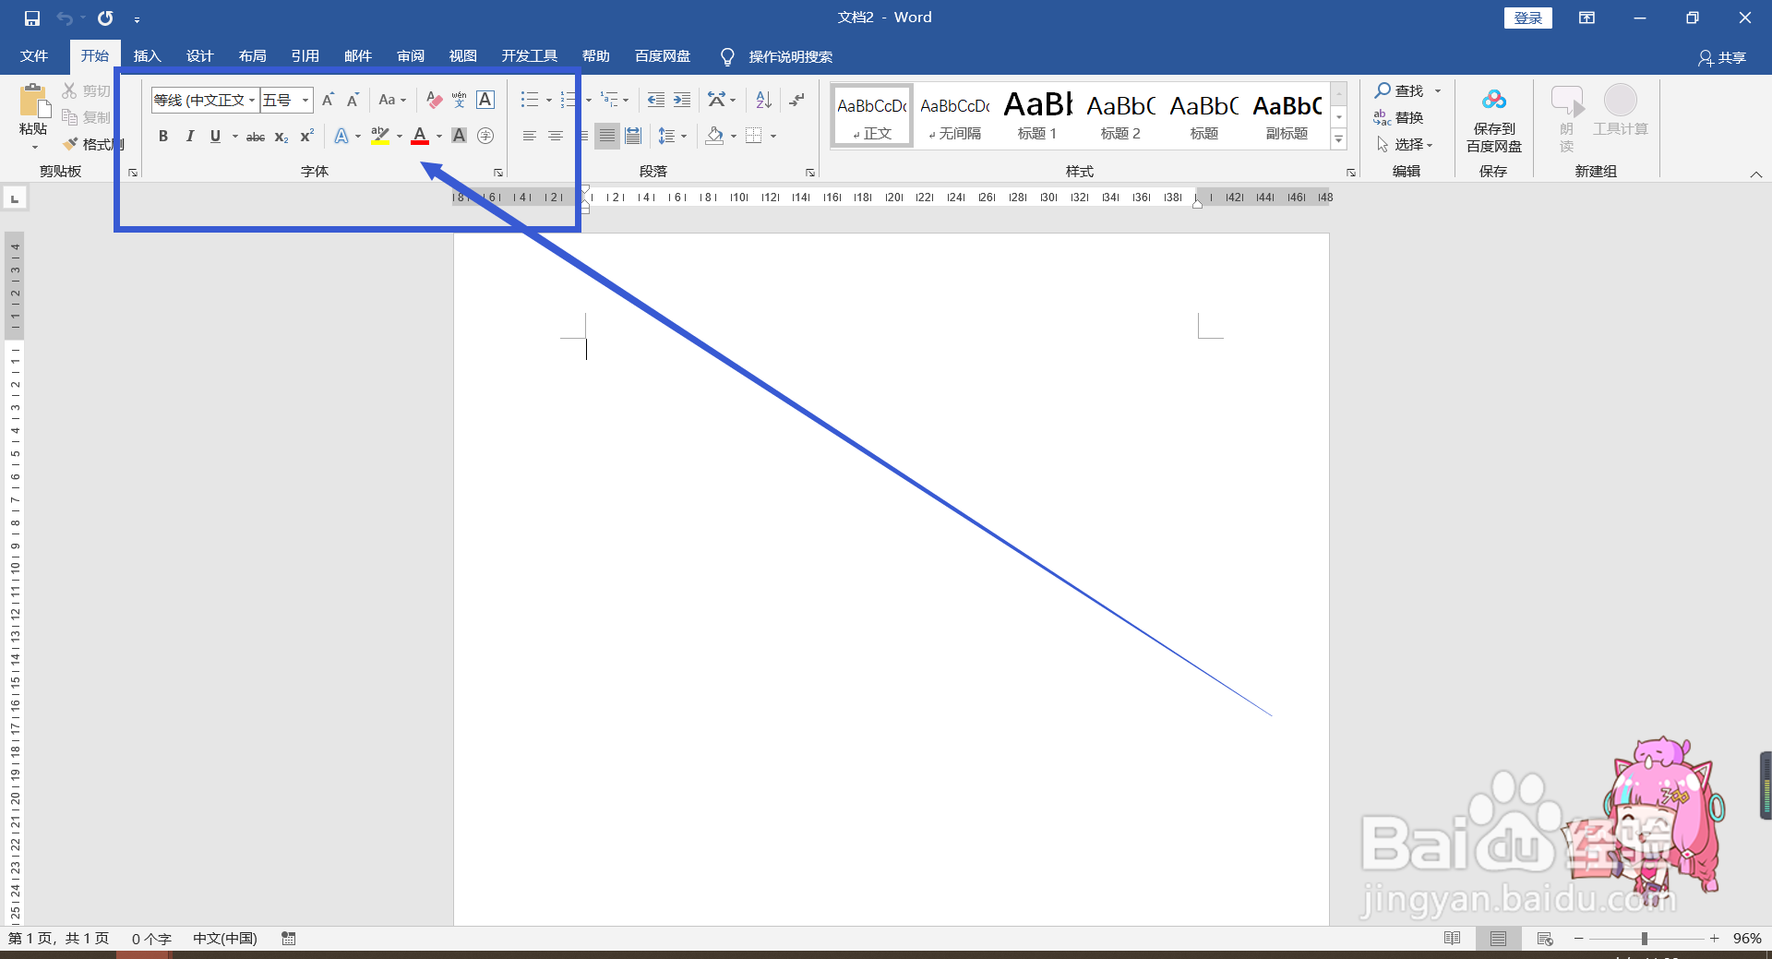Image resolution: width=1772 pixels, height=959 pixels.
Task: Toggle Subscript formatting
Action: point(281,137)
